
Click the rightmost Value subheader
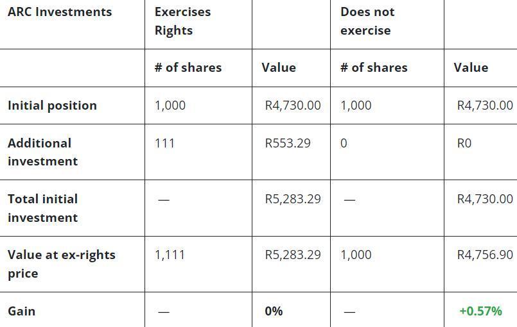[x=471, y=68]
